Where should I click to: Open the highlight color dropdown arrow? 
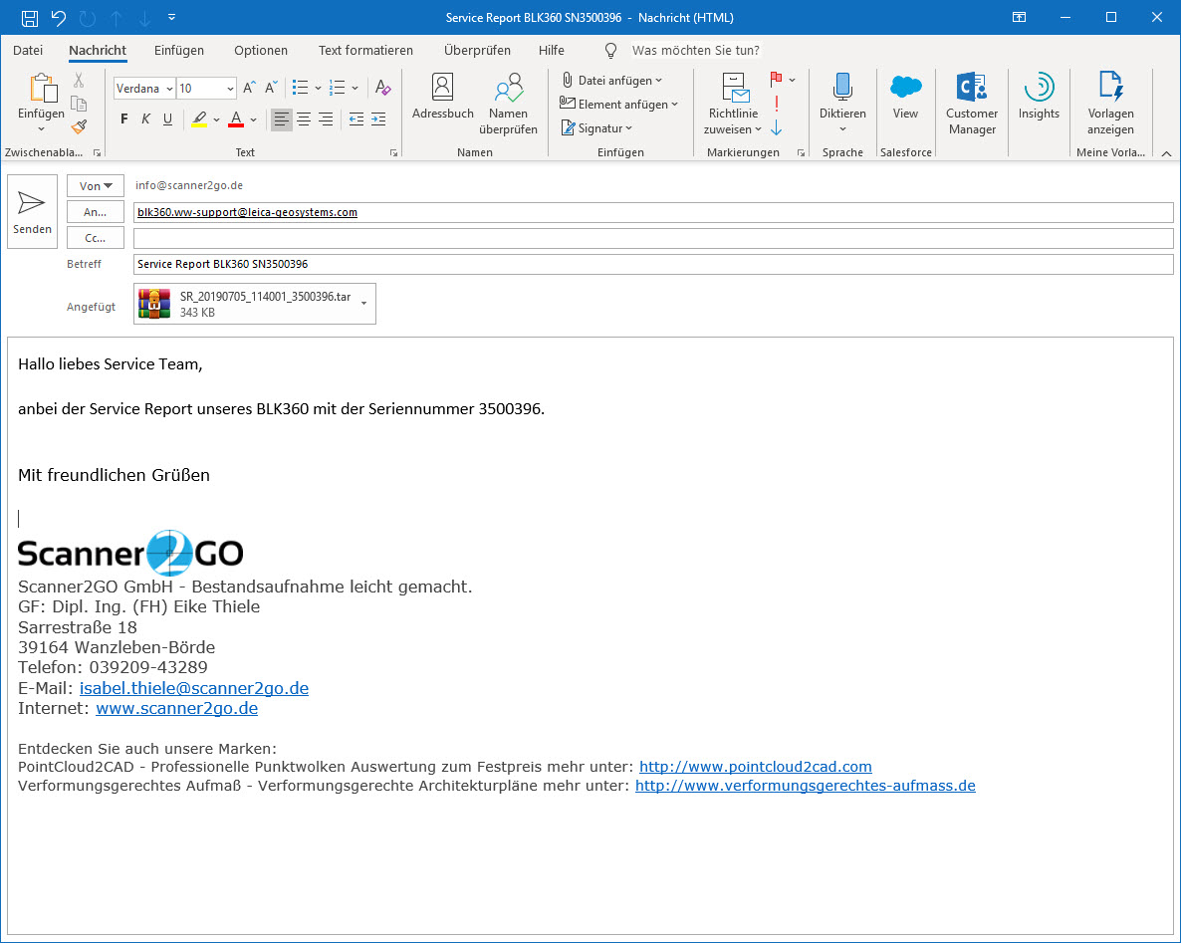pyautogui.click(x=216, y=119)
